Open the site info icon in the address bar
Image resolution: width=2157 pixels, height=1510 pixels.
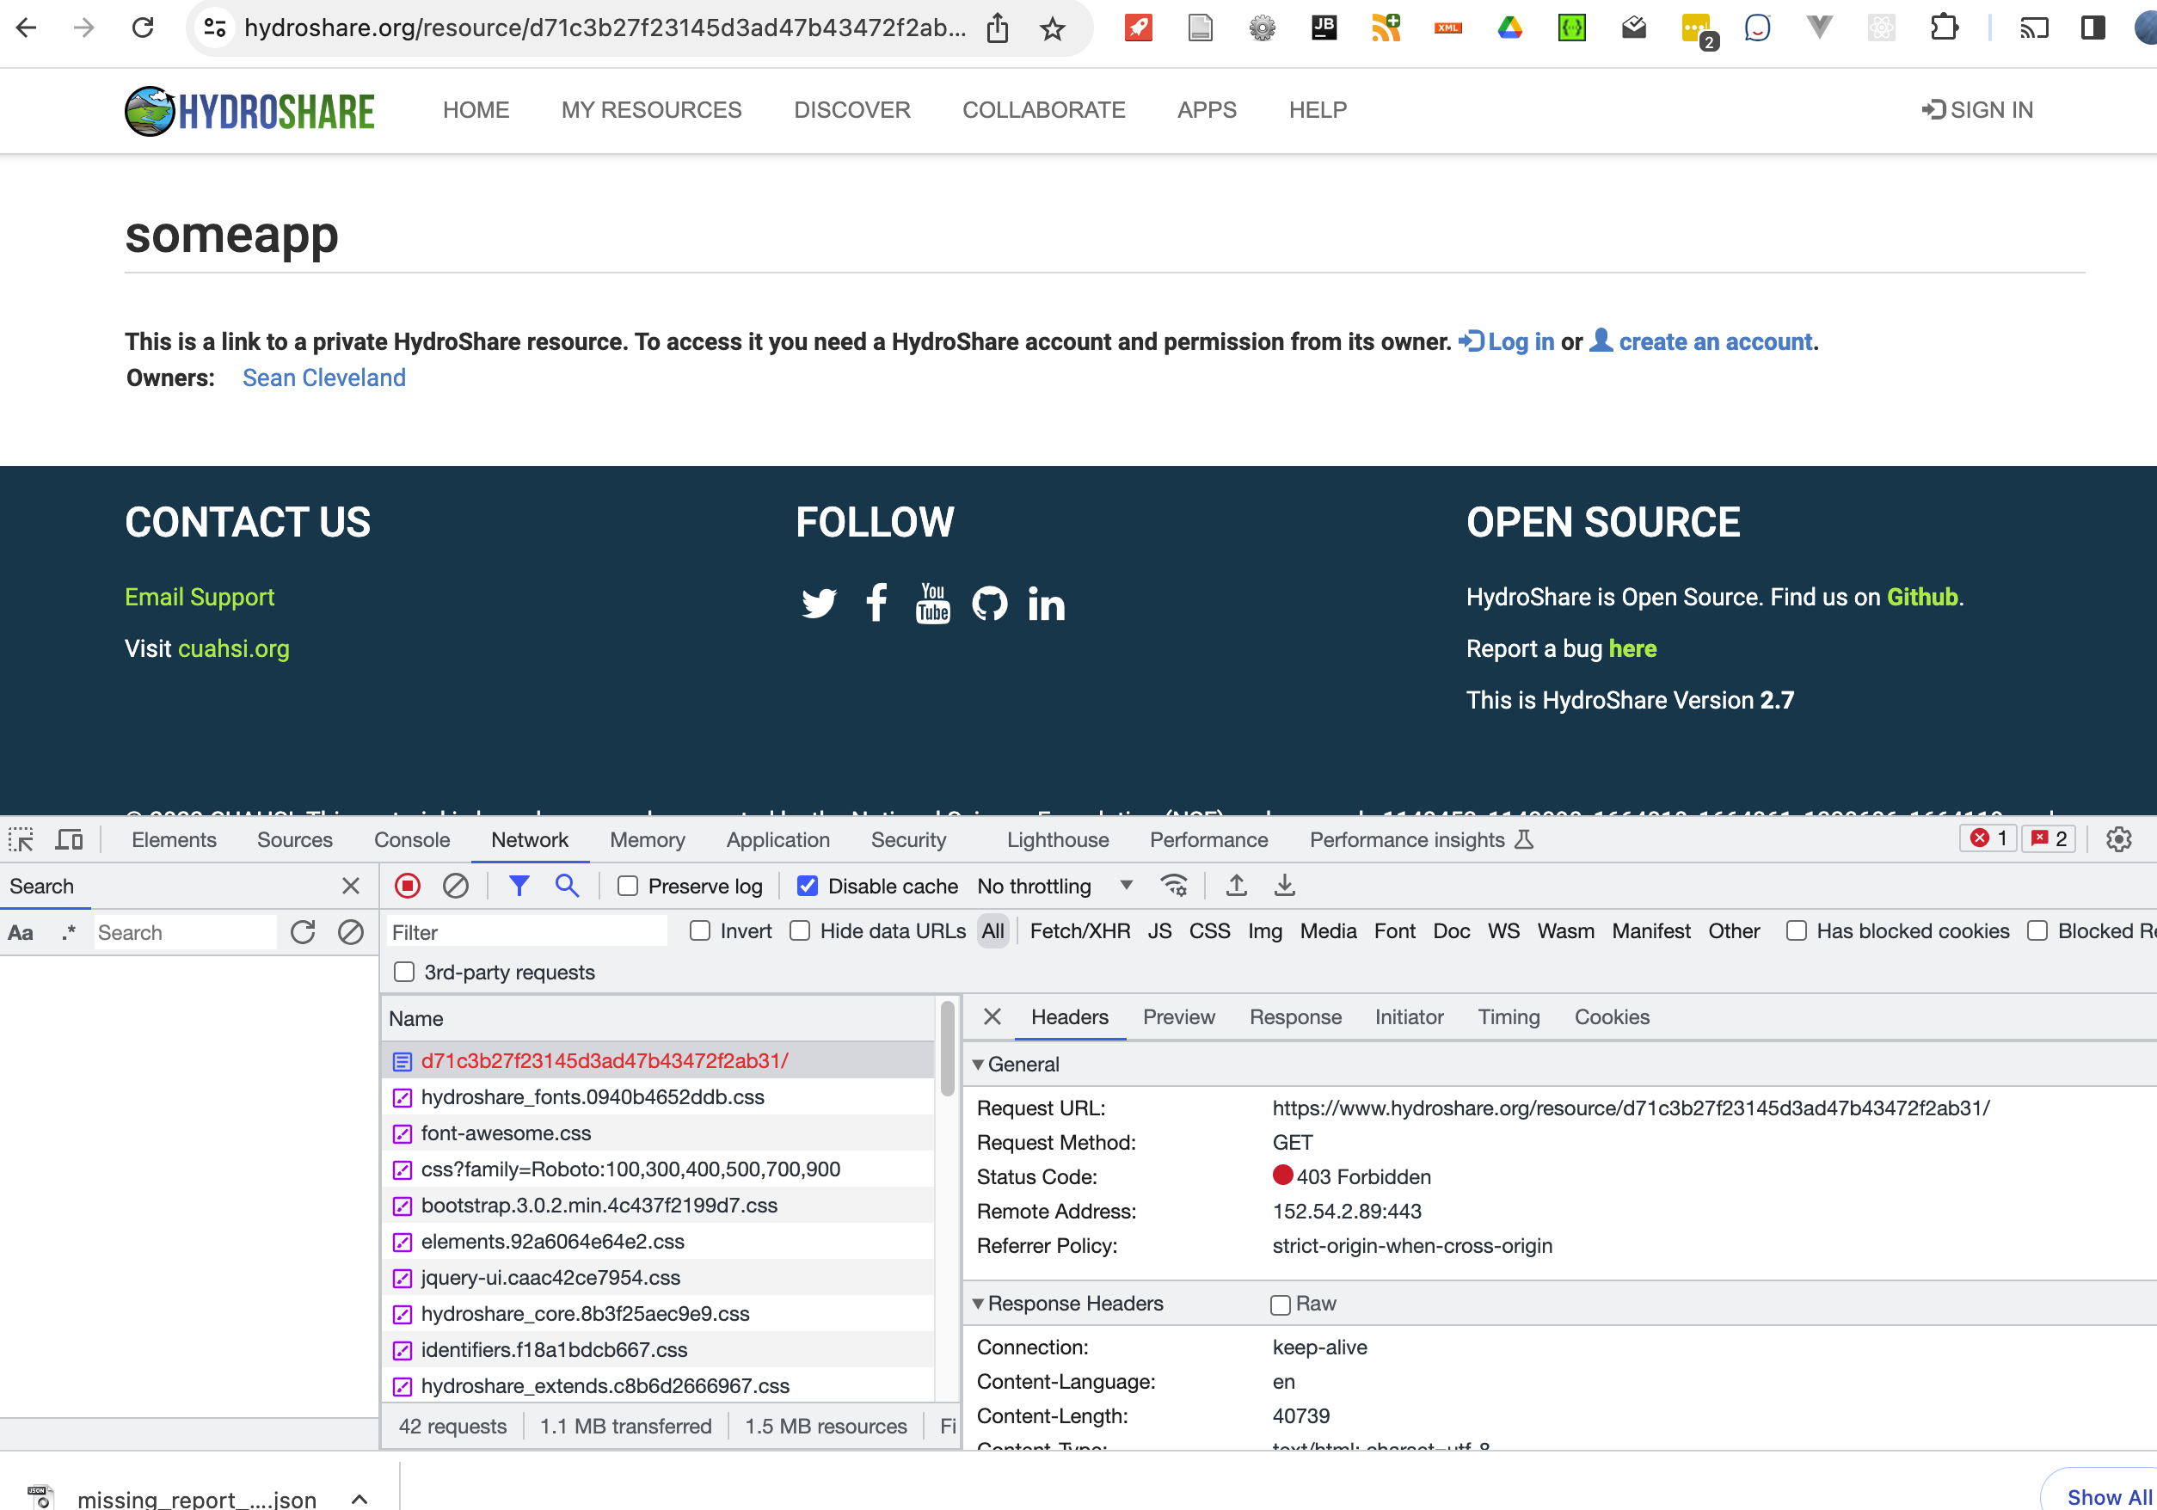pyautogui.click(x=215, y=28)
